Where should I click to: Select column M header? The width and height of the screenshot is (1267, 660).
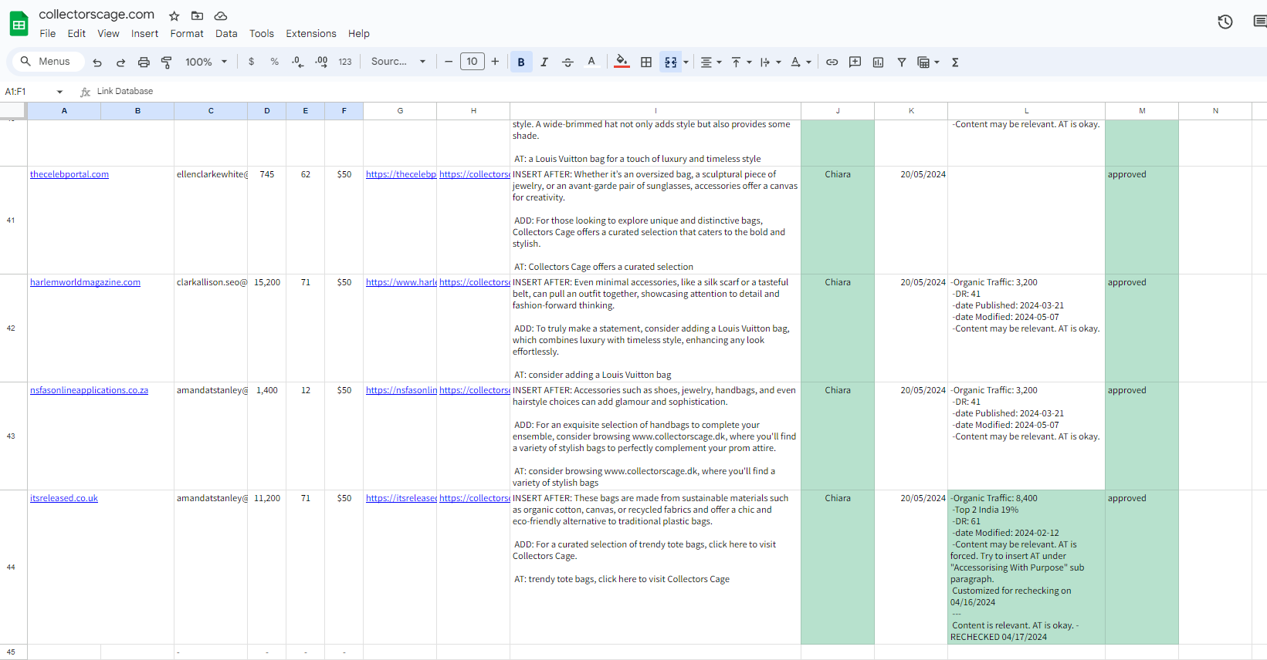[1142, 111]
